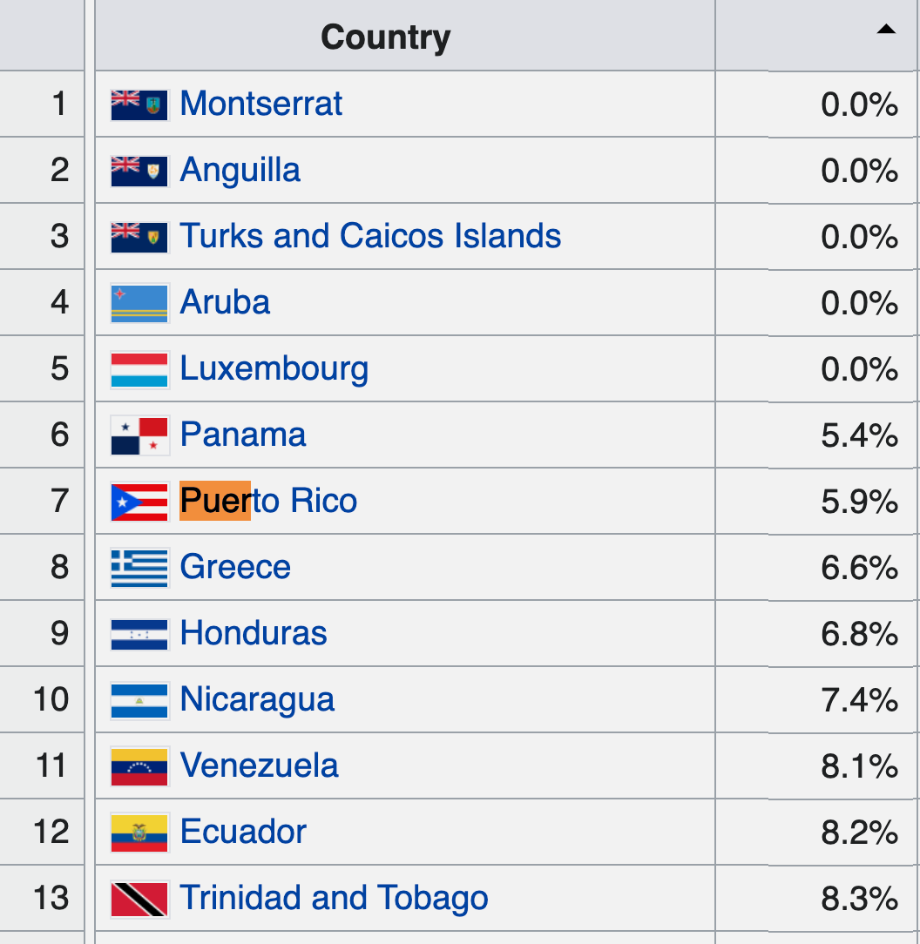
Task: Click the Anguilla flag icon
Action: (139, 171)
